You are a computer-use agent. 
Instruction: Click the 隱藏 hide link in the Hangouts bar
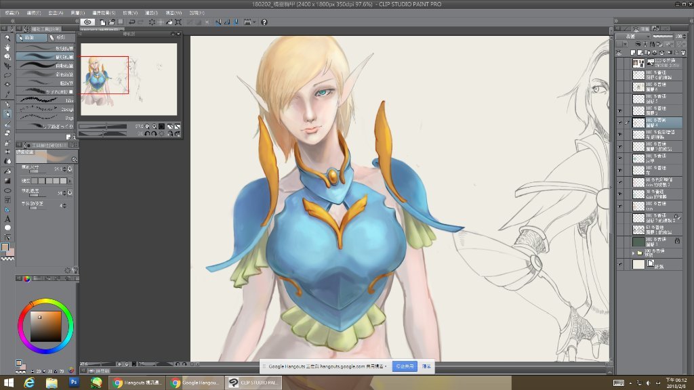click(x=427, y=366)
